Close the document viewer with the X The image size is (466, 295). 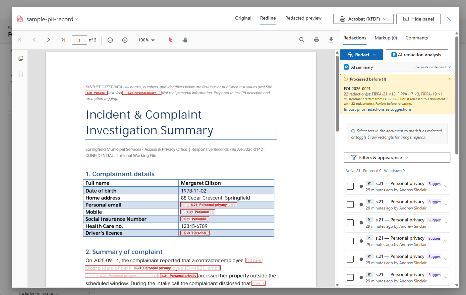(x=449, y=19)
